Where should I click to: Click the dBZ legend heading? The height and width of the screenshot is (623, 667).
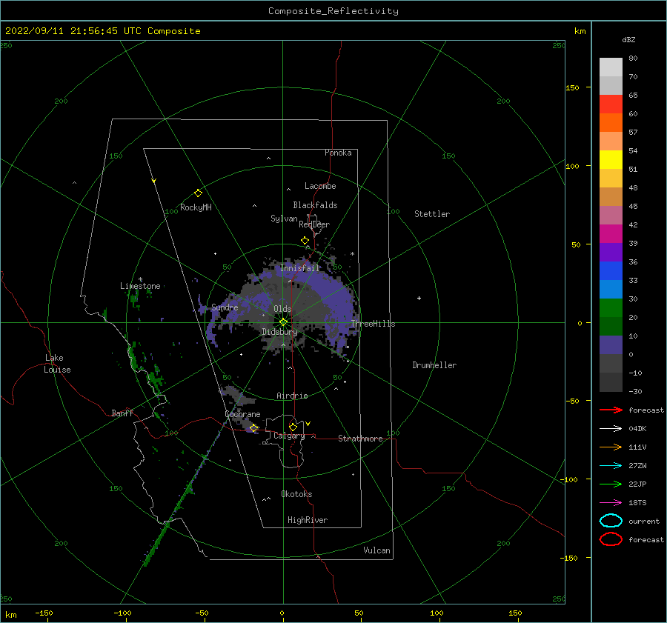coord(628,39)
